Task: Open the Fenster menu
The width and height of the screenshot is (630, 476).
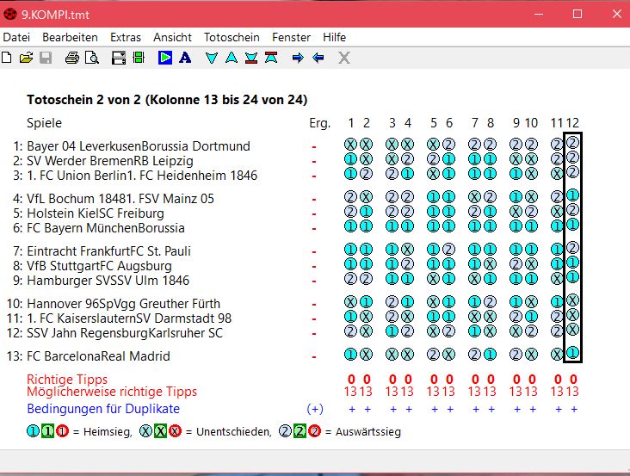Action: coord(291,37)
